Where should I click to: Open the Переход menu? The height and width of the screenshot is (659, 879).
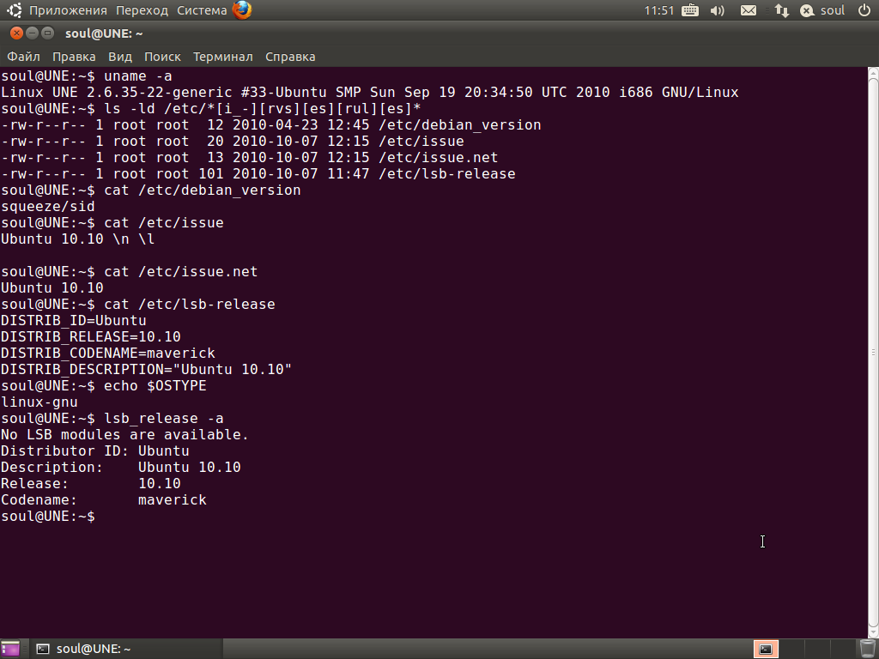[x=142, y=10]
